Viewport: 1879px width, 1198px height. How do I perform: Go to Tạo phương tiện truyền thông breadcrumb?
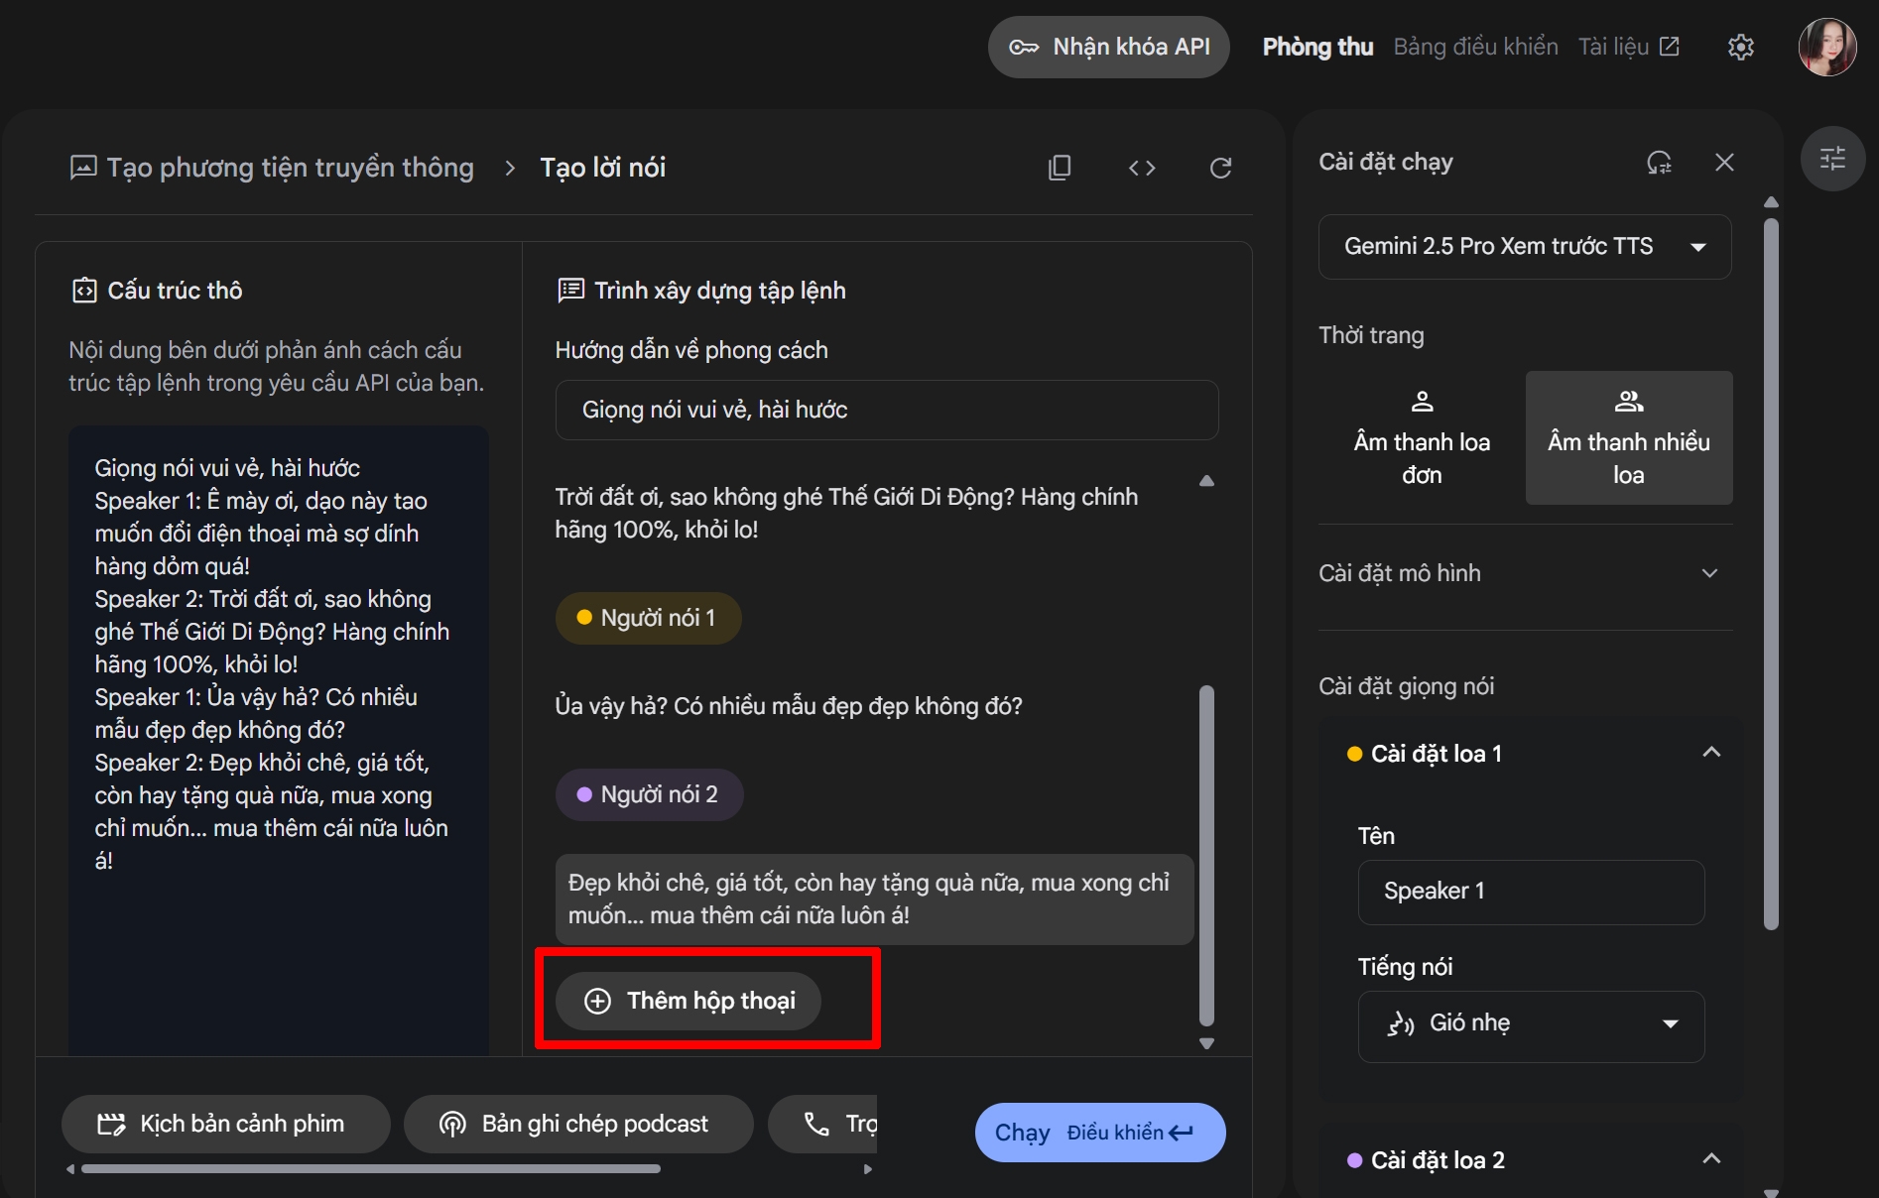pyautogui.click(x=272, y=168)
